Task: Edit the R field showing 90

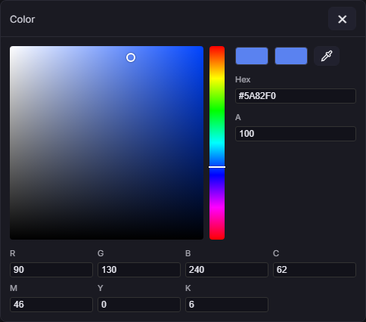Action: click(51, 270)
